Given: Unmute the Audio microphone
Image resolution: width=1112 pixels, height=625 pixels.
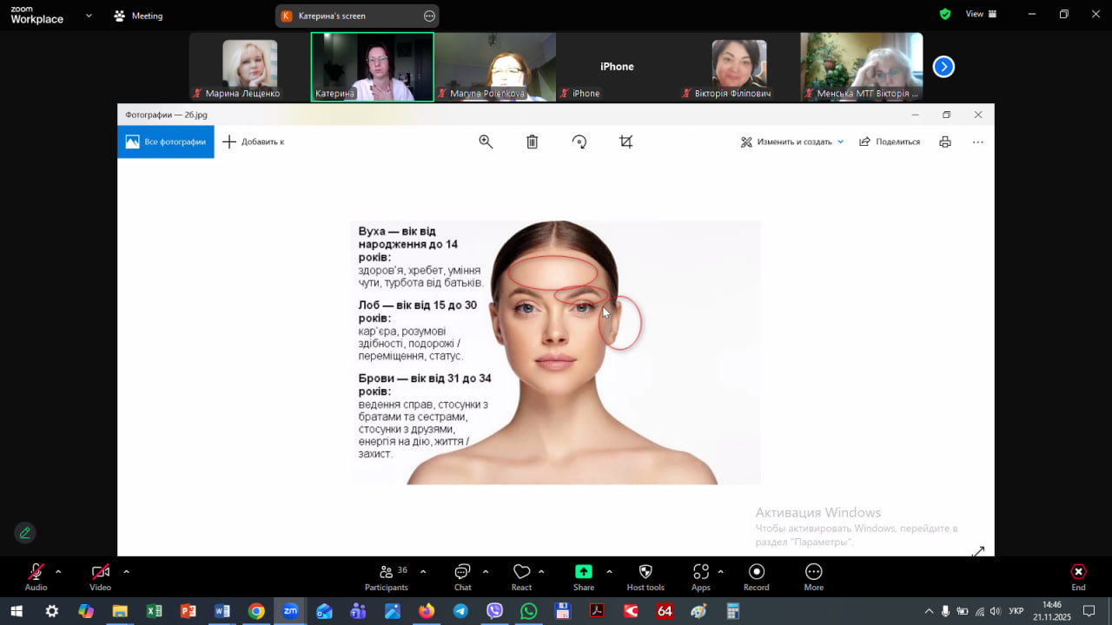Looking at the screenshot, I should coord(36,576).
